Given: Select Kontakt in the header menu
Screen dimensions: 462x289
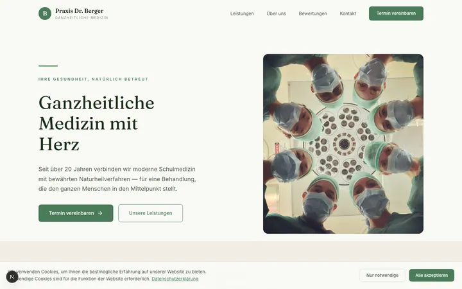Looking at the screenshot, I should pyautogui.click(x=348, y=13).
